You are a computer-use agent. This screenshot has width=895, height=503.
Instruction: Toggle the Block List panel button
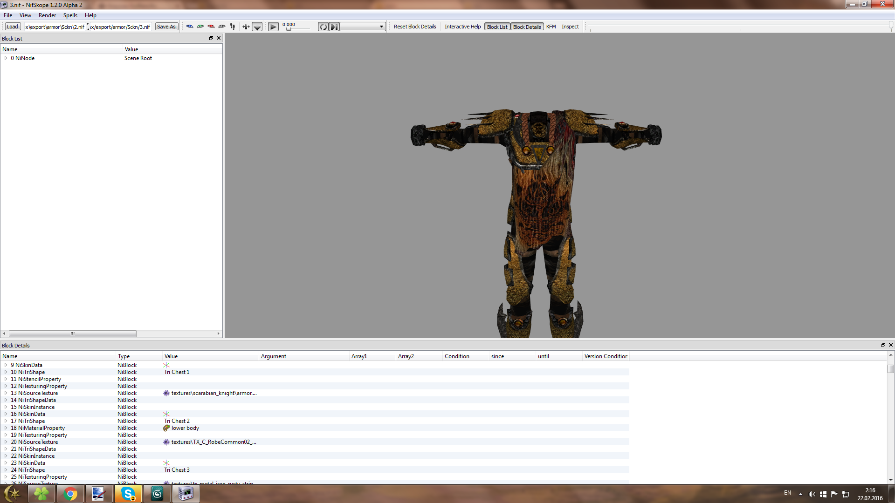click(x=497, y=27)
